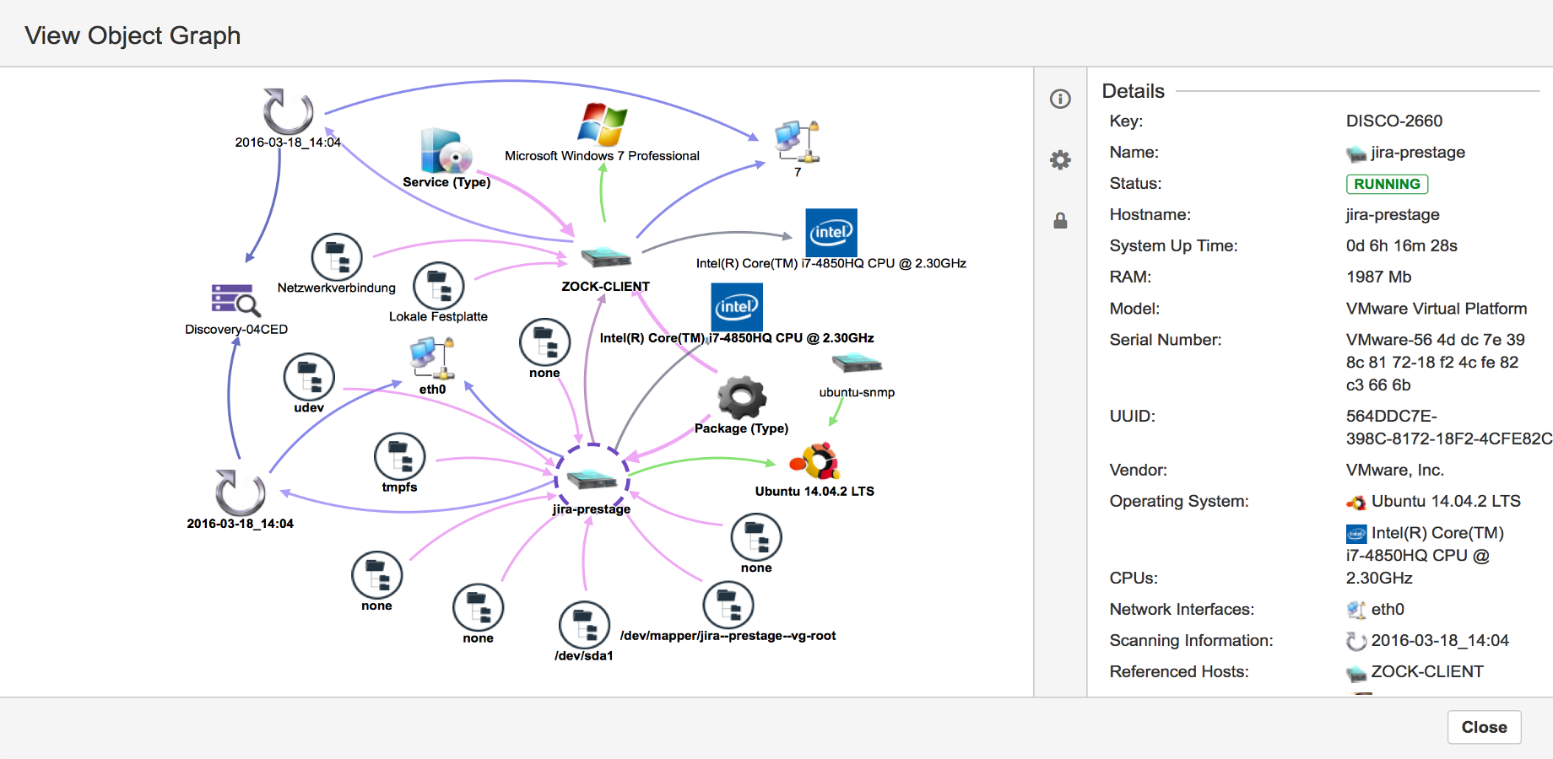This screenshot has width=1553, height=759.
Task: Open the settings gear tab in sidebar
Action: click(x=1060, y=160)
